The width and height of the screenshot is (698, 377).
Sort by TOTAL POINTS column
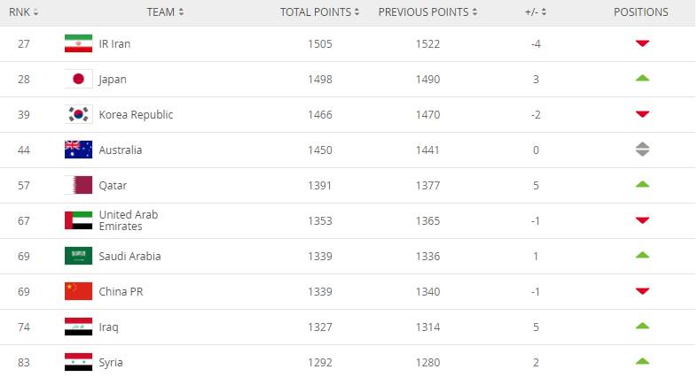pos(320,12)
